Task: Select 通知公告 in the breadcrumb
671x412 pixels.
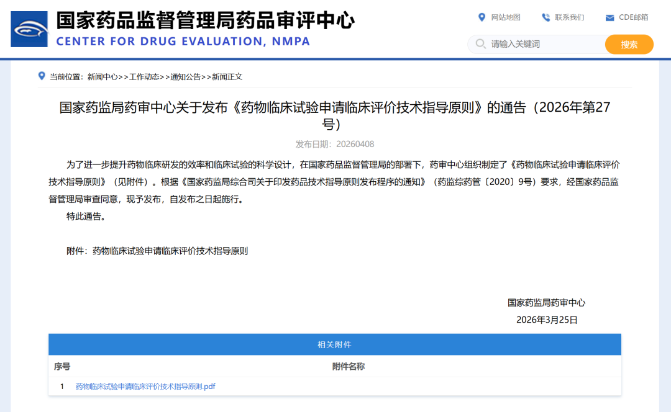Action: (186, 77)
